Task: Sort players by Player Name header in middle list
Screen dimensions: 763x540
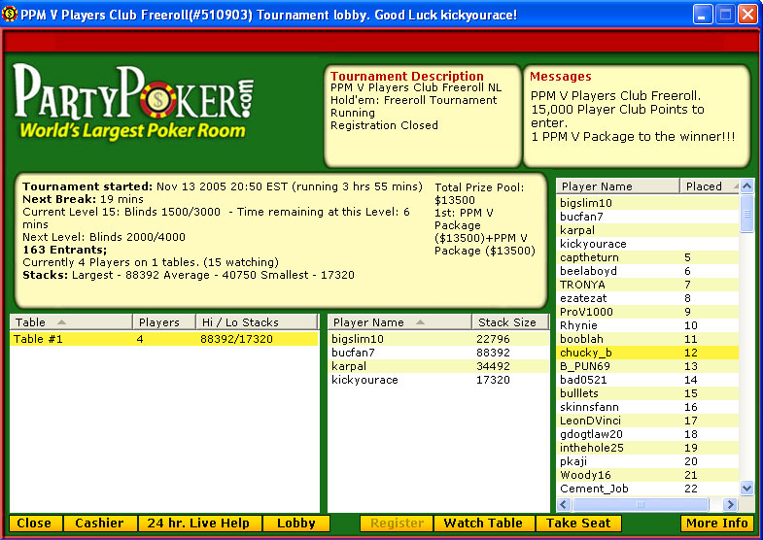Action: pos(399,322)
